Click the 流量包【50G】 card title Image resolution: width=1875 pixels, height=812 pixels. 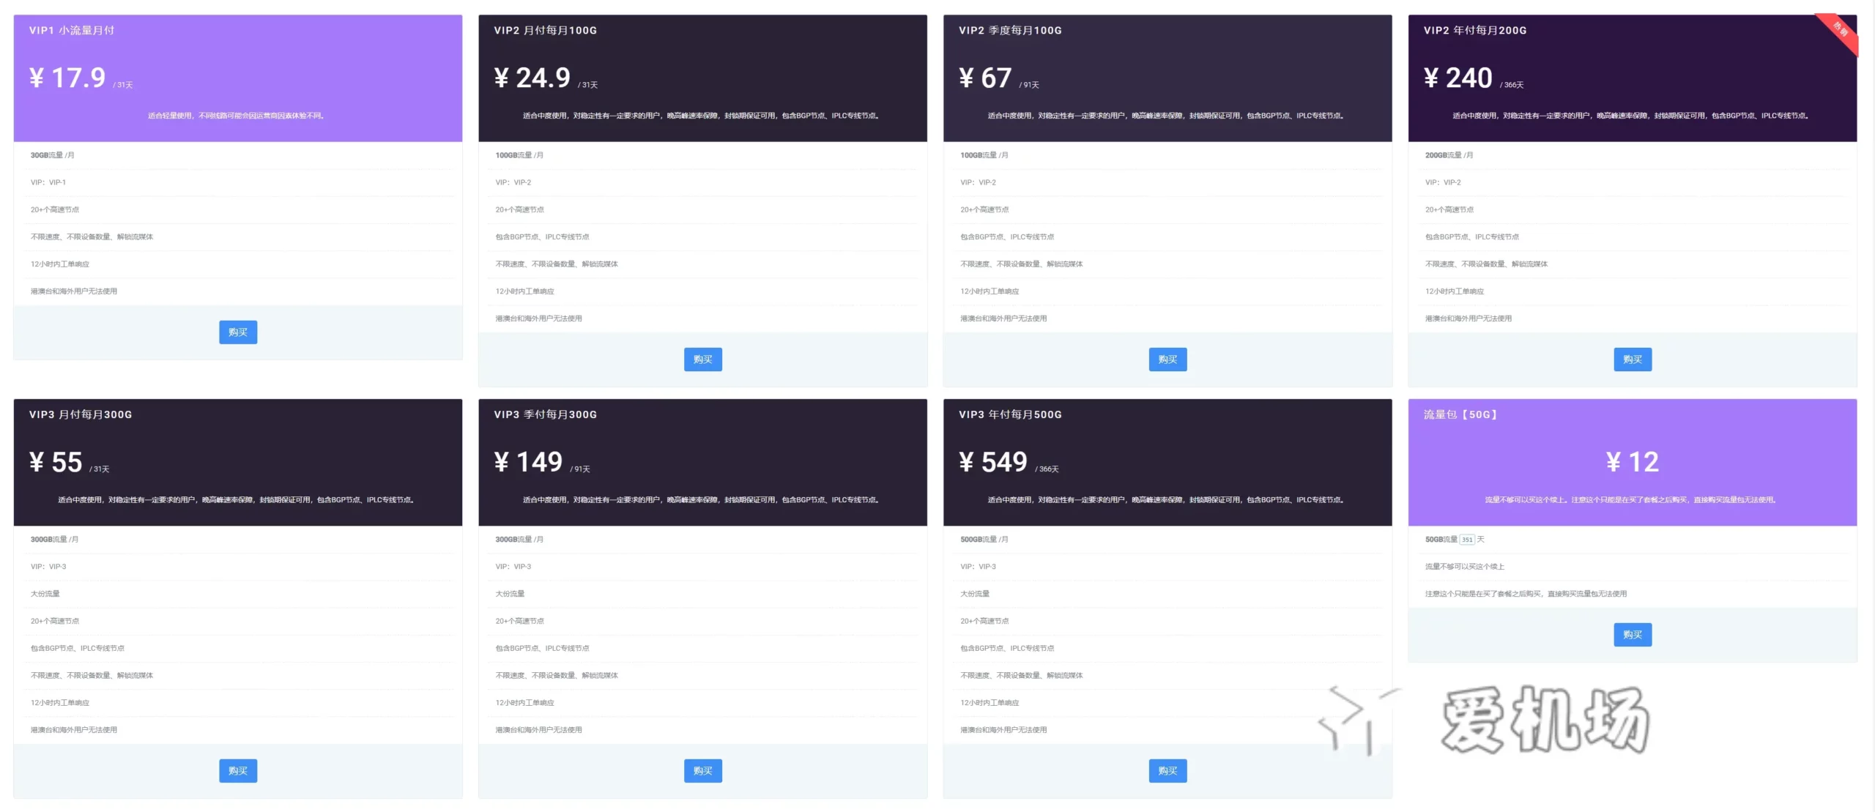[x=1460, y=414]
